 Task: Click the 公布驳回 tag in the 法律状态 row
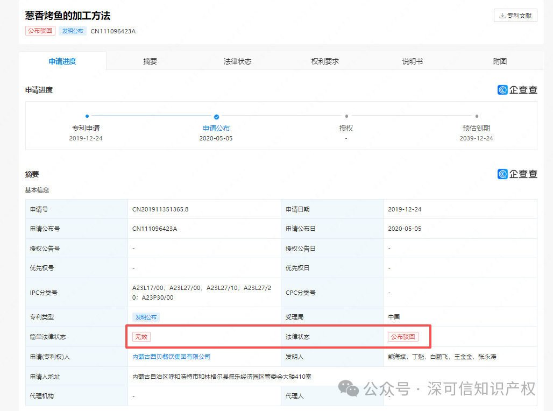pyautogui.click(x=403, y=337)
